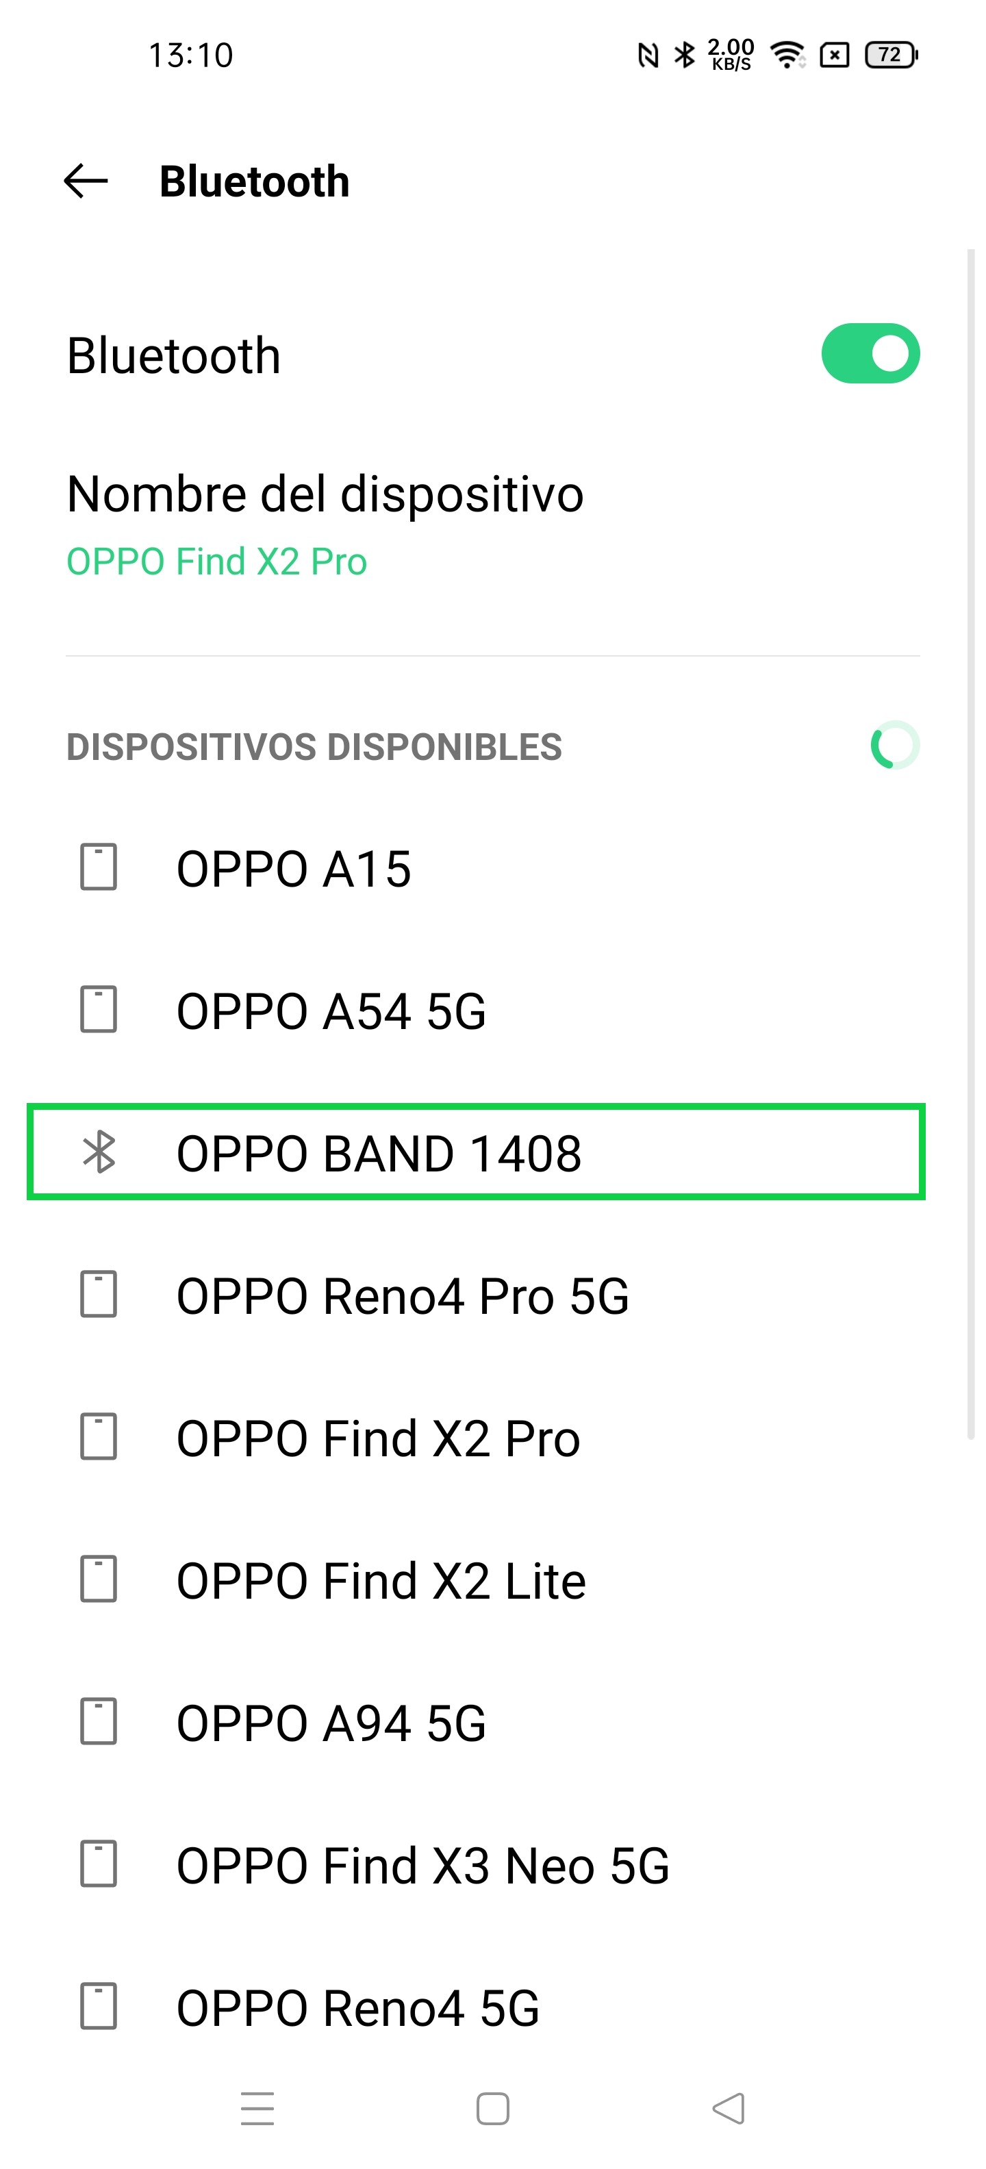Tap the back arrow icon
This screenshot has width=986, height=2169.
(x=86, y=181)
